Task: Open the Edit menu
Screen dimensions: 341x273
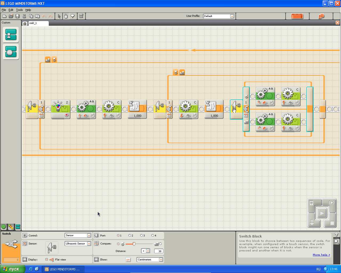Action: point(11,10)
